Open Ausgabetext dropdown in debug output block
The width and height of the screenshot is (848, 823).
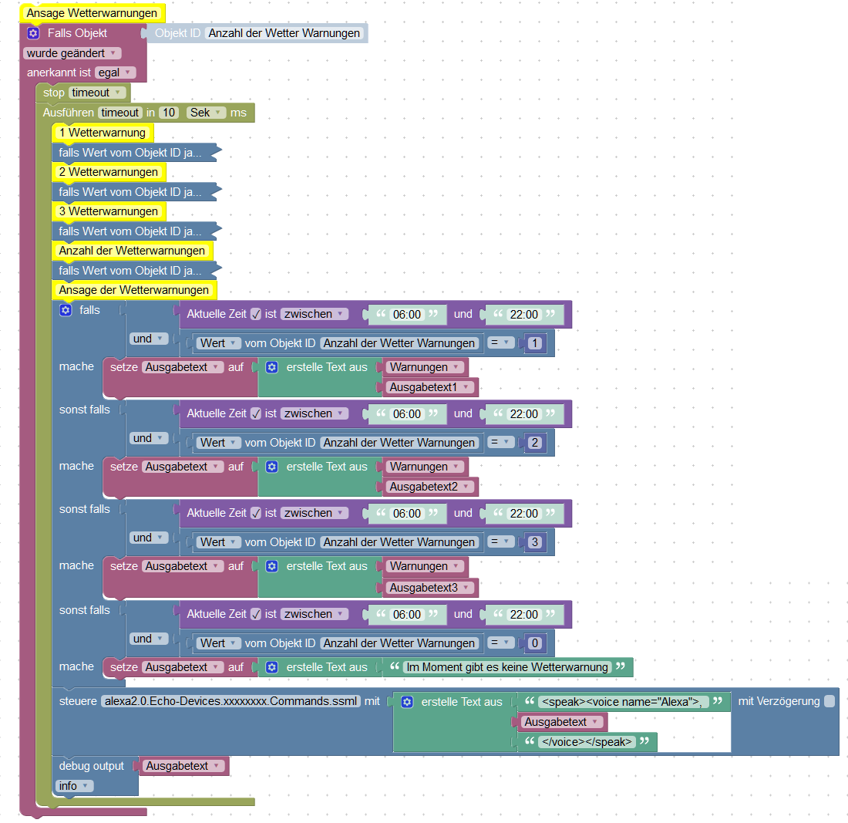(183, 766)
